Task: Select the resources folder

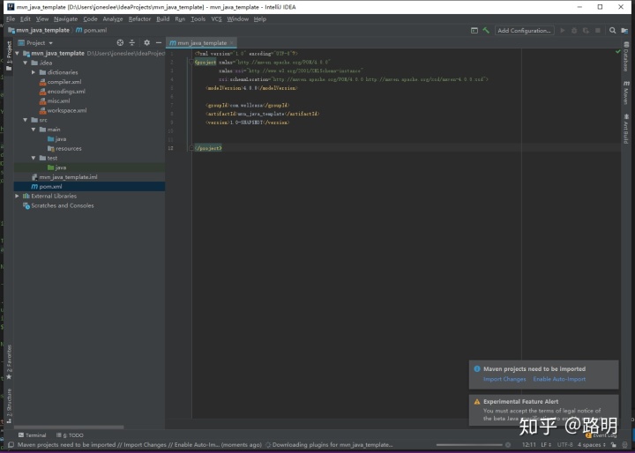Action: click(x=64, y=149)
